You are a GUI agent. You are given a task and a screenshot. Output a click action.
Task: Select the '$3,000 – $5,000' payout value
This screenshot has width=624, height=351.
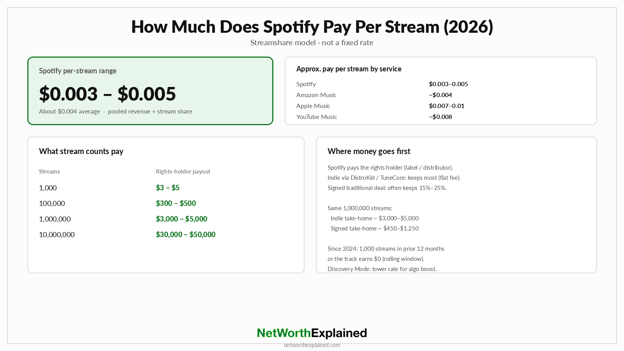[182, 219]
